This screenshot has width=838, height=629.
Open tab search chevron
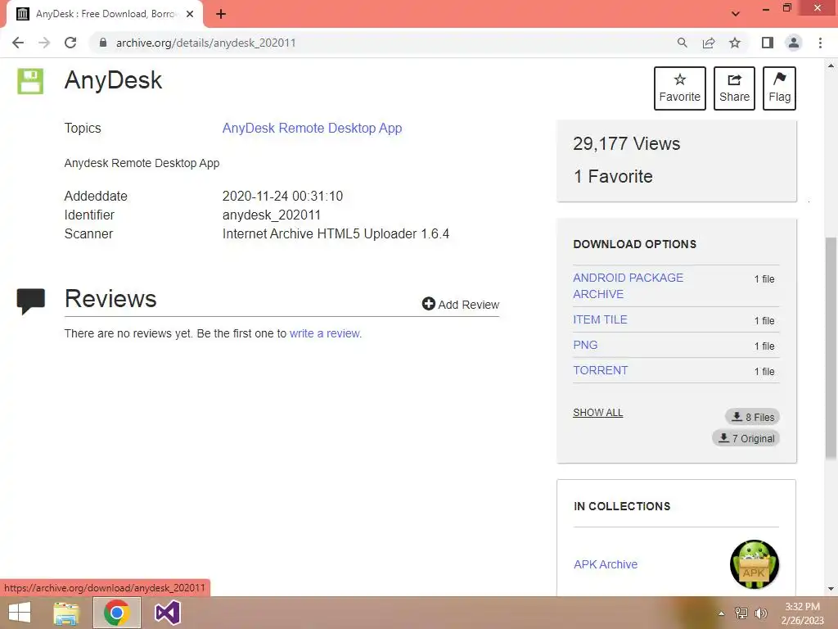point(736,14)
